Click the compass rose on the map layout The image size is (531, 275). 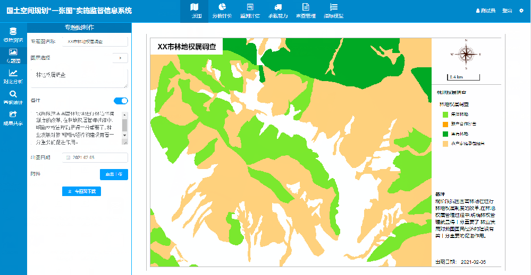click(466, 54)
